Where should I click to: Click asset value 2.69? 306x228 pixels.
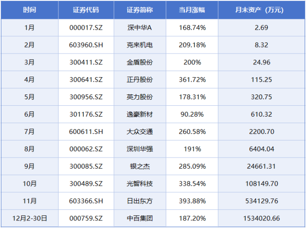pyautogui.click(x=261, y=28)
